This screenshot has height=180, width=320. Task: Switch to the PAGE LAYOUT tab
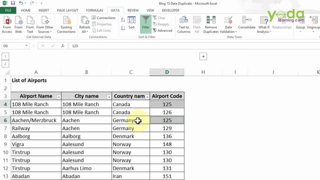pyautogui.click(x=67, y=10)
